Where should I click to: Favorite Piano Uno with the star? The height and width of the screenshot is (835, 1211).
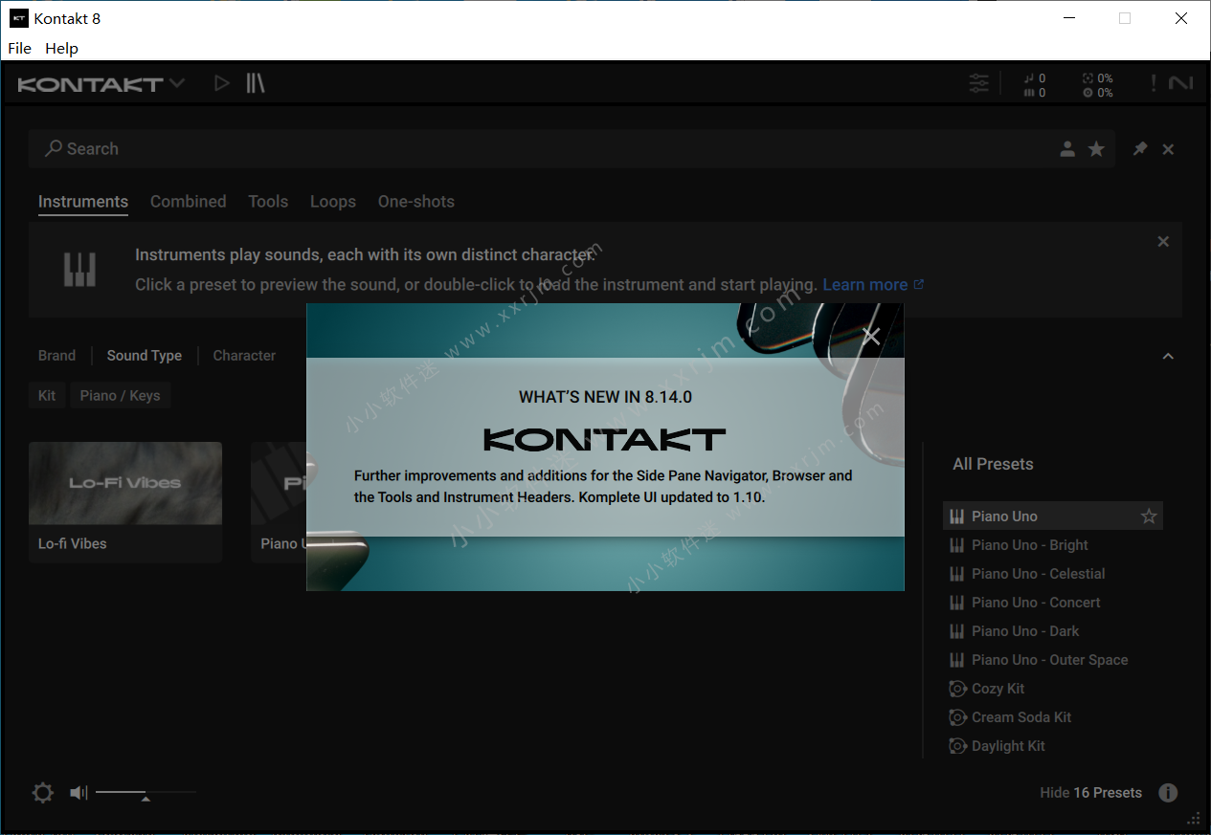[x=1149, y=516]
